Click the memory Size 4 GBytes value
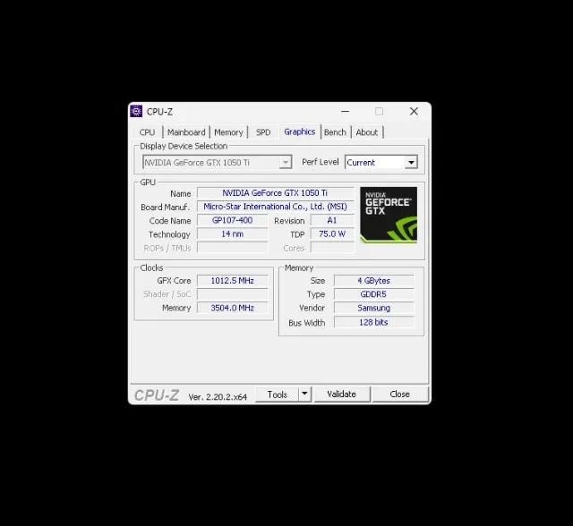573x526 pixels. [374, 281]
